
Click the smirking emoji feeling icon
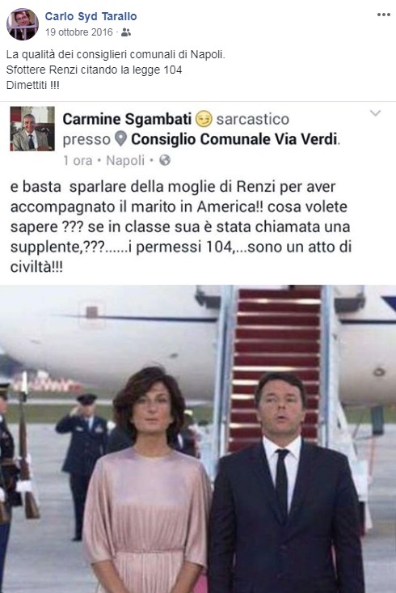tap(204, 119)
